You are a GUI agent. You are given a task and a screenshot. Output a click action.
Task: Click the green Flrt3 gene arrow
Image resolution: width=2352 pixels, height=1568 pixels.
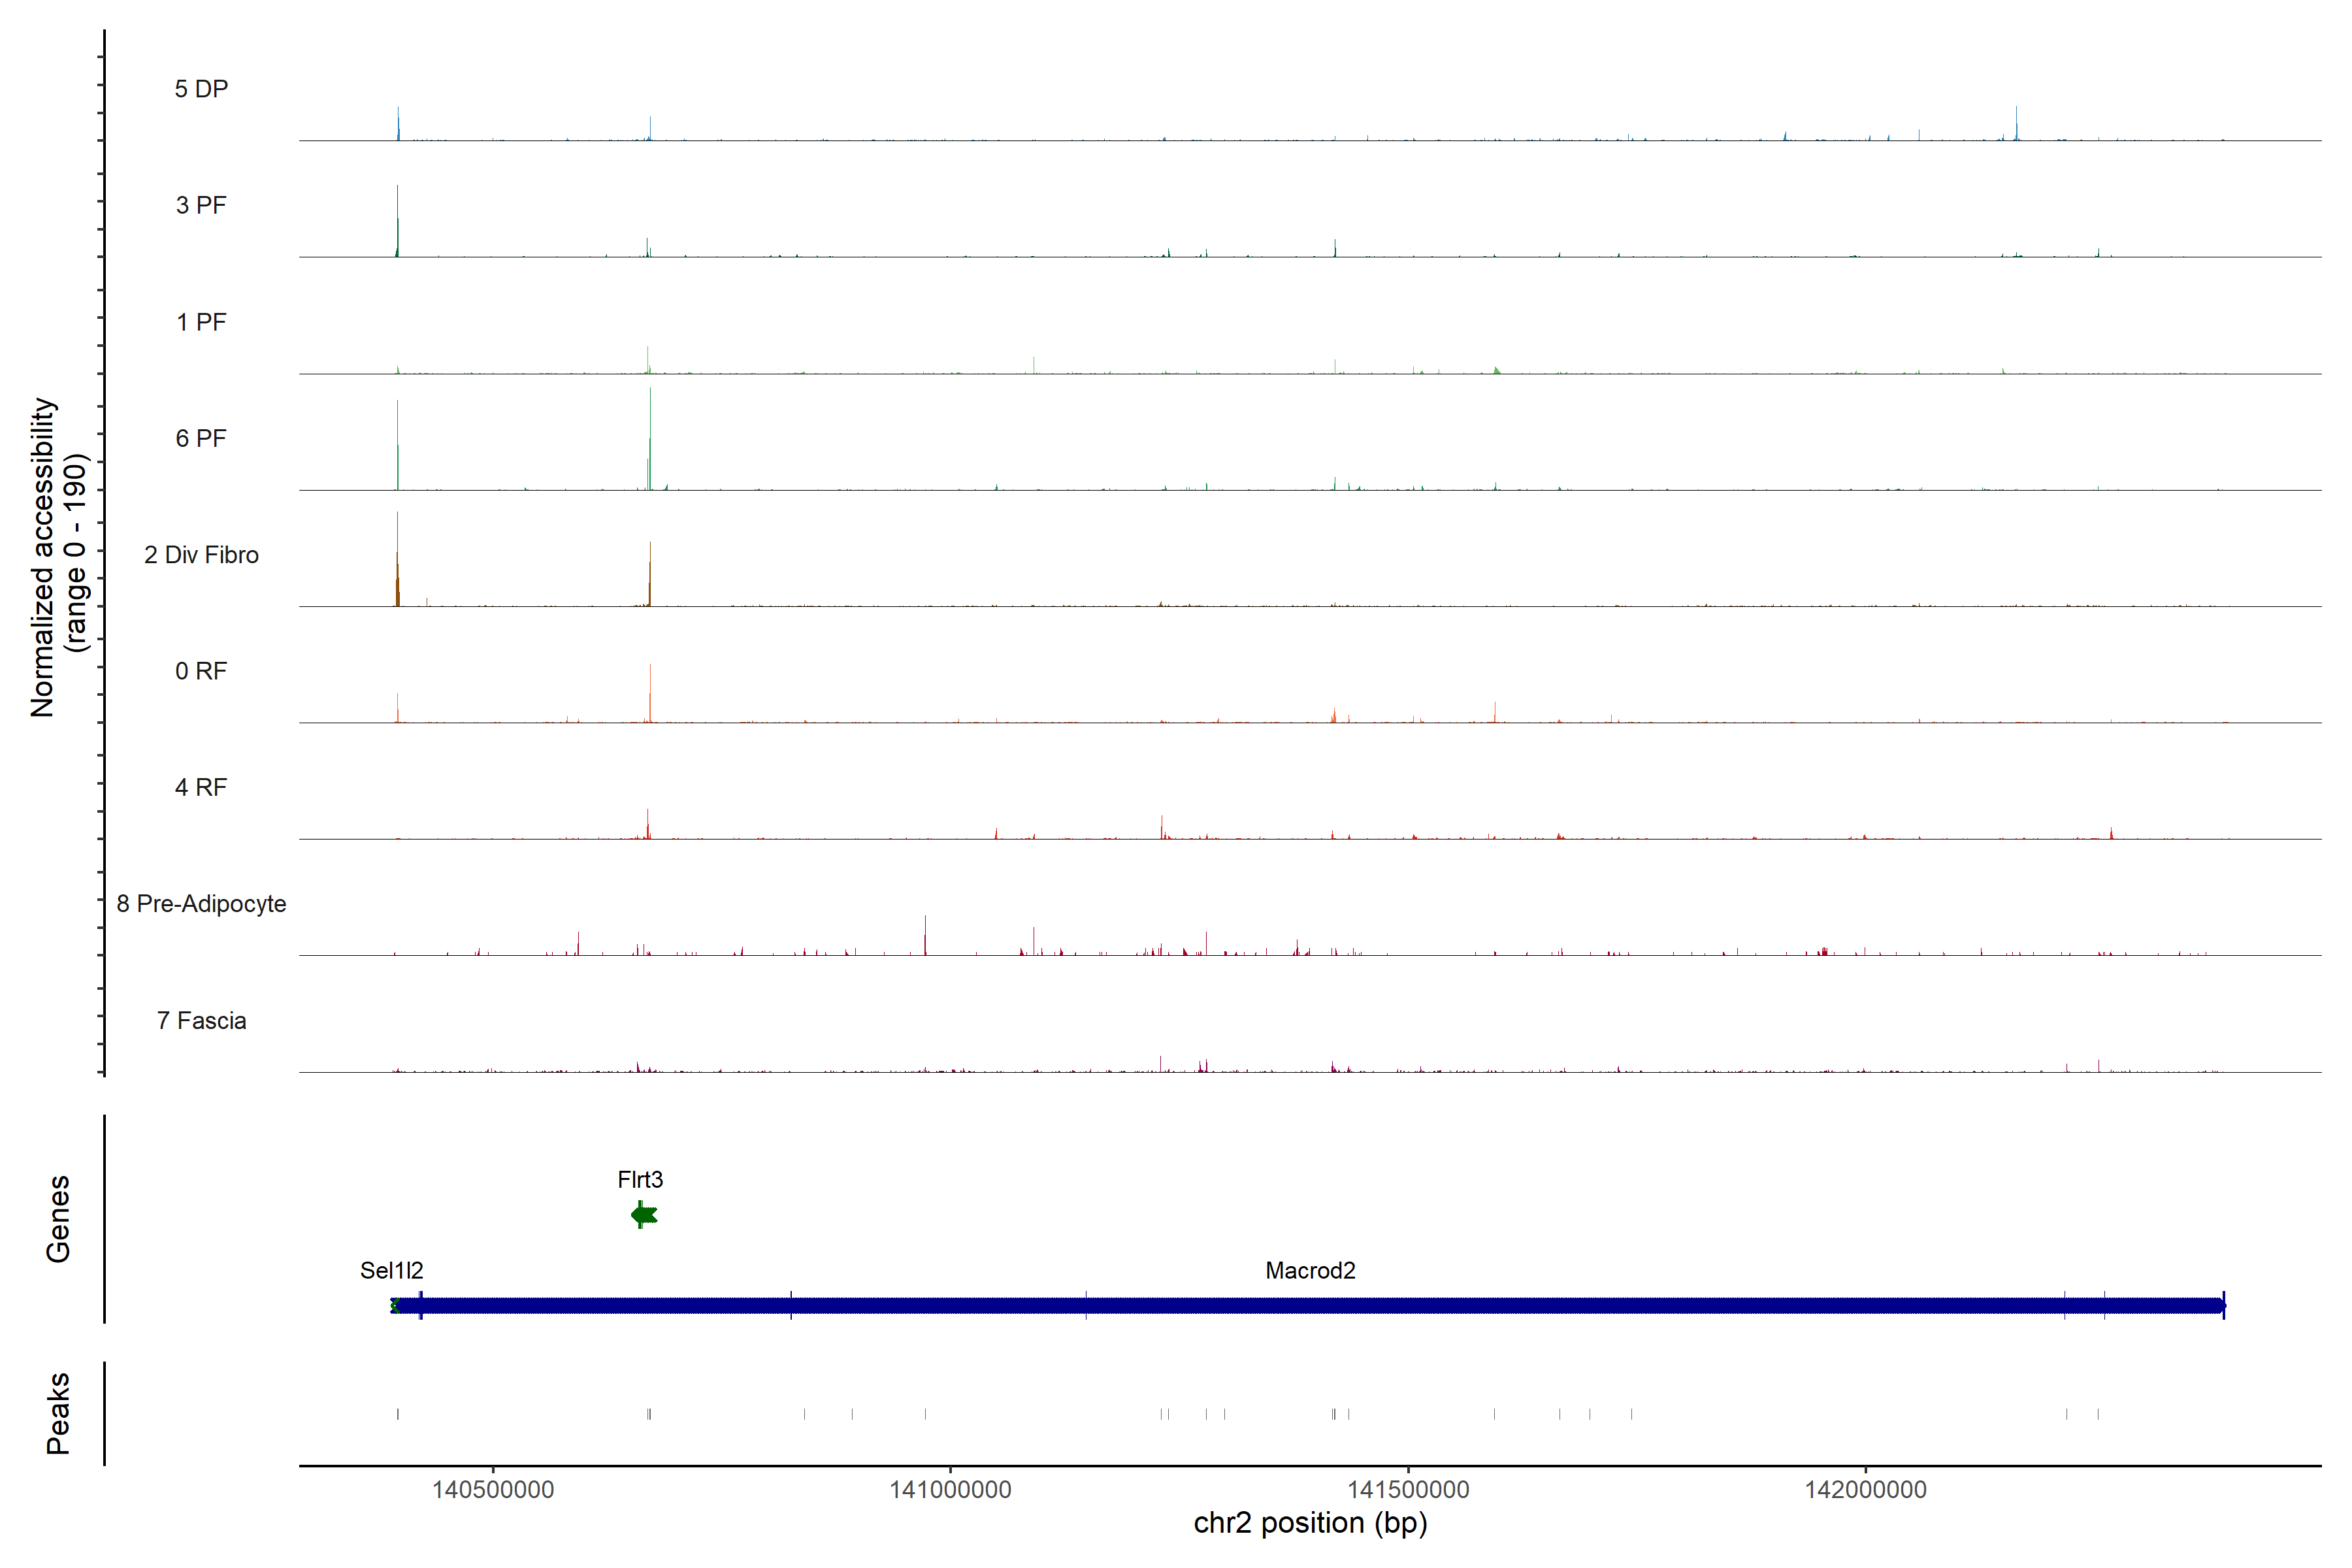(x=644, y=1215)
